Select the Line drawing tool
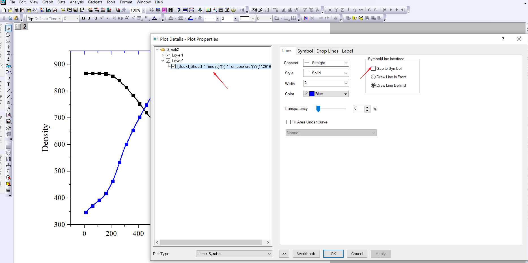The image size is (528, 263). 8,97
